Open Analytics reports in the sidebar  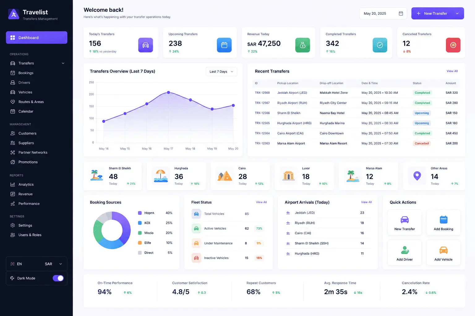[x=36, y=185]
